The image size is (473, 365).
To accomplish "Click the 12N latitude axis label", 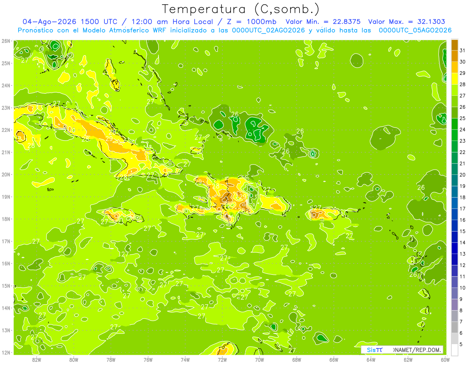I will point(6,352).
